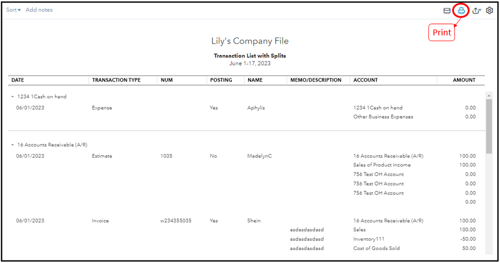Screen dimensions: 500x263
Task: Open the Sort dropdown
Action: [14, 10]
